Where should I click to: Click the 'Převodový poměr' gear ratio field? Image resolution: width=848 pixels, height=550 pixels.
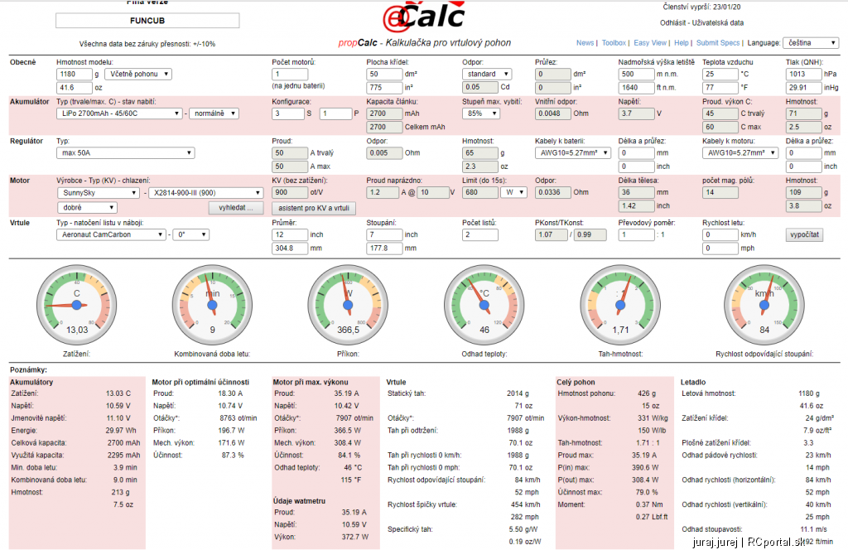[637, 234]
